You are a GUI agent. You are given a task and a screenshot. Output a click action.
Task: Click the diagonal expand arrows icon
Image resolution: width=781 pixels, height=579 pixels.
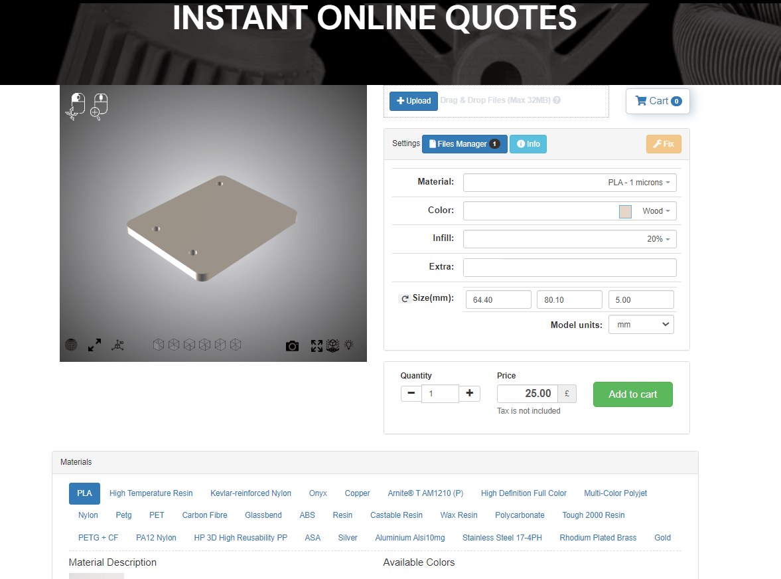point(94,345)
